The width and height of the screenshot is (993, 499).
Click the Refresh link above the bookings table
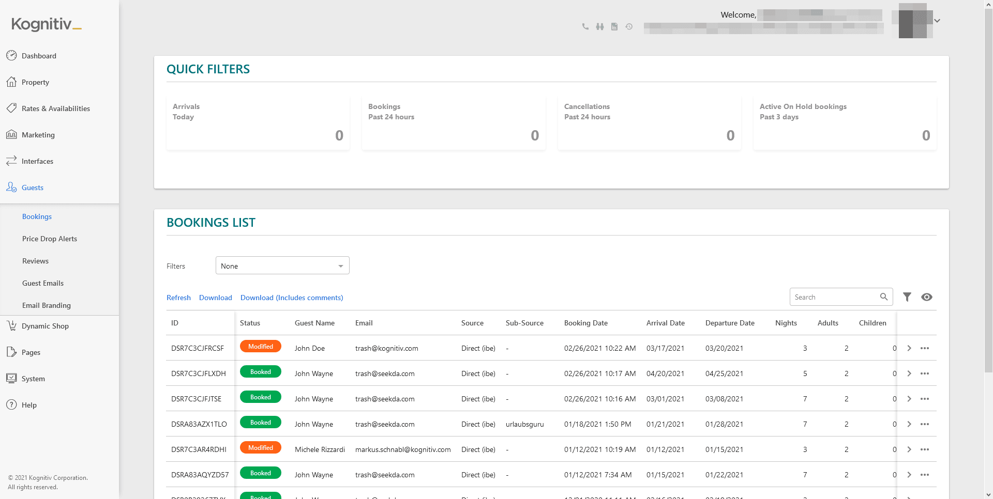pyautogui.click(x=178, y=298)
